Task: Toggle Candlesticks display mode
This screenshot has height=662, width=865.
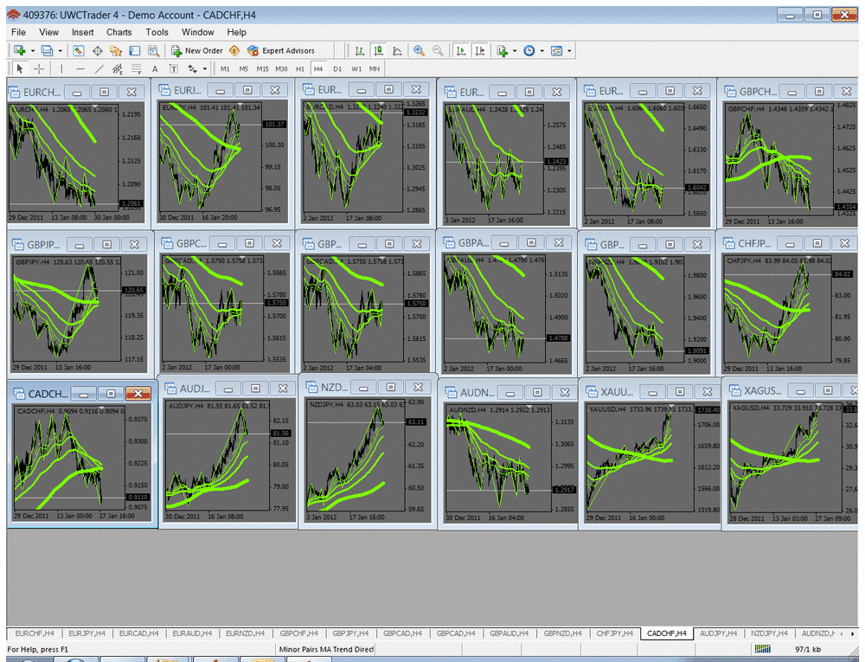Action: [379, 51]
